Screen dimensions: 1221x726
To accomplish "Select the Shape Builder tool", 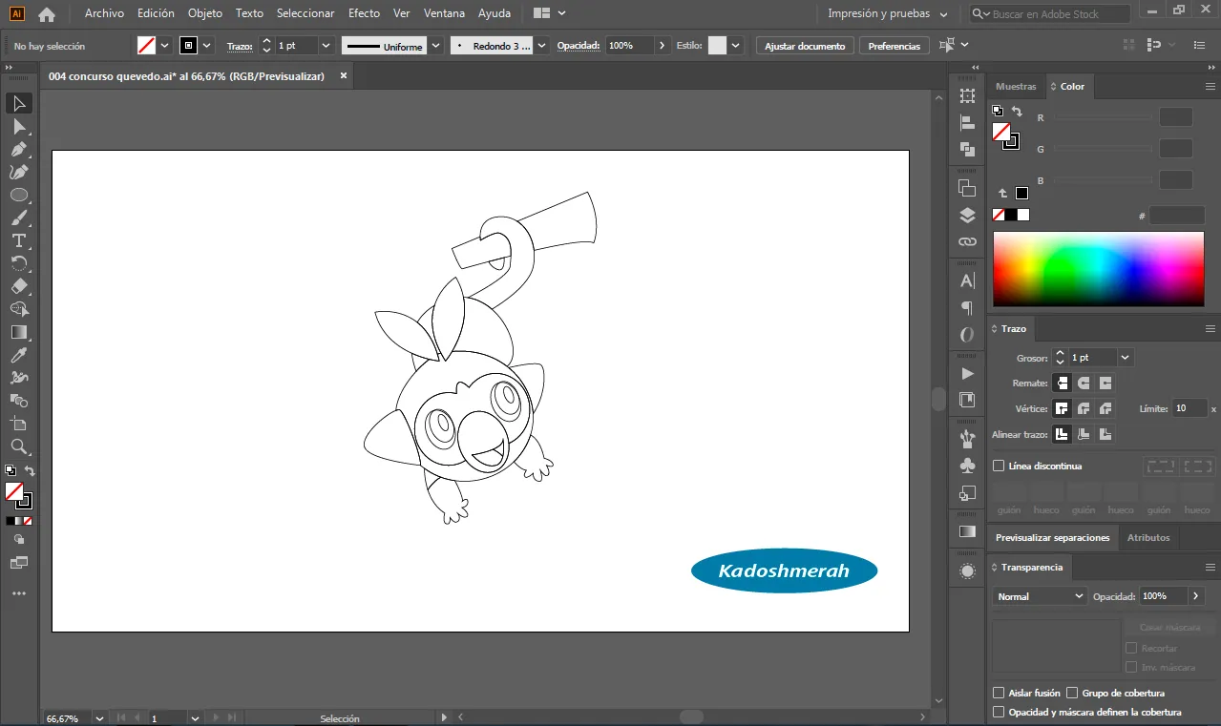I will [19, 309].
